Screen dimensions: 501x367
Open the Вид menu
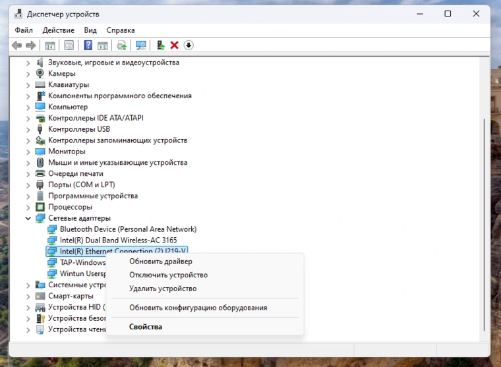point(90,30)
